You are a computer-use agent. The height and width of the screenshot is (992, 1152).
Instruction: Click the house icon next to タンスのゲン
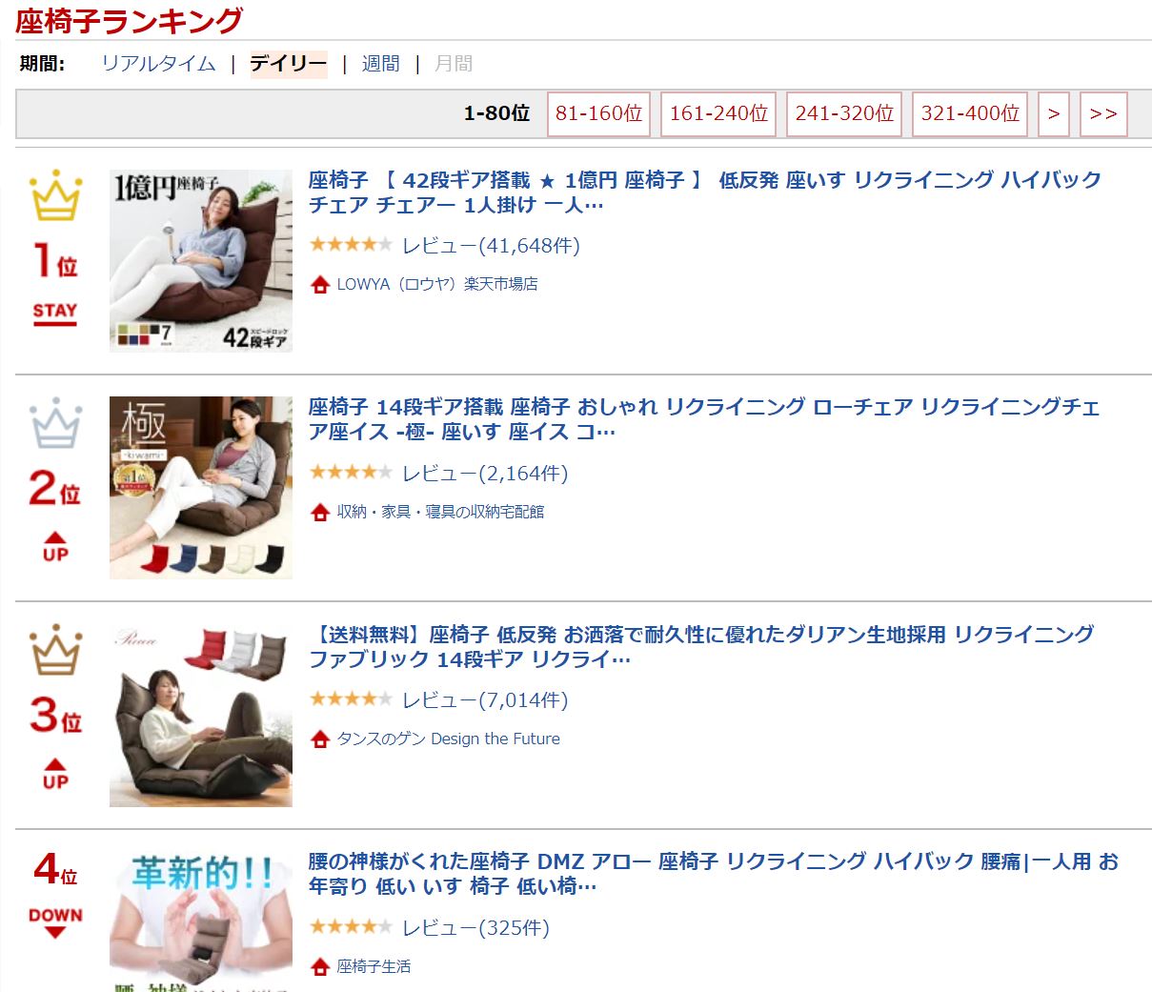point(320,739)
